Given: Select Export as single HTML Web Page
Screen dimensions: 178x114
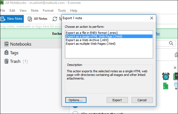Looking at the screenshot, I should point(109,36).
